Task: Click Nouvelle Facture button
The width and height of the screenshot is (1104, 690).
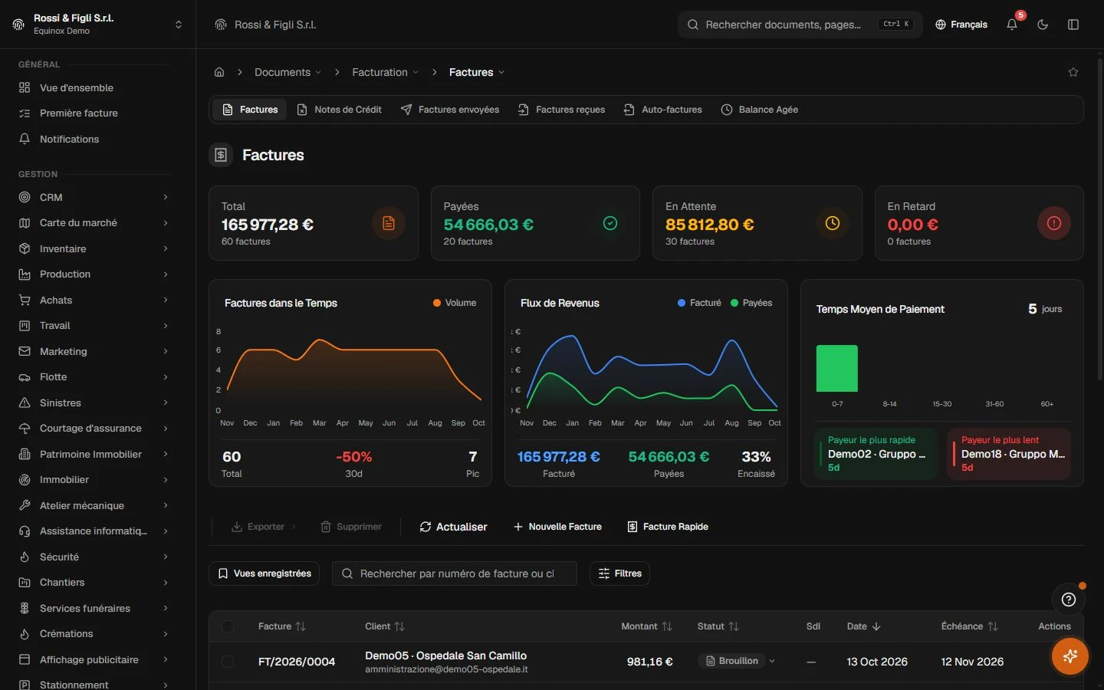Action: tap(557, 527)
